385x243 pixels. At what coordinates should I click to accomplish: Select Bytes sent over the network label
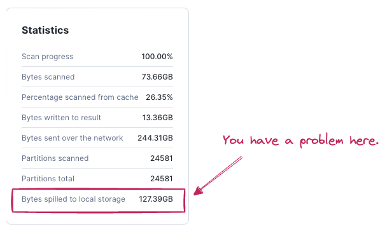point(72,138)
